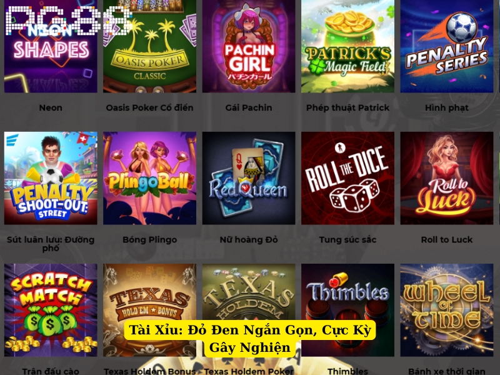Open the 'Tung súc sắc' title link
Screen dimensions: 500x375
click(347, 240)
